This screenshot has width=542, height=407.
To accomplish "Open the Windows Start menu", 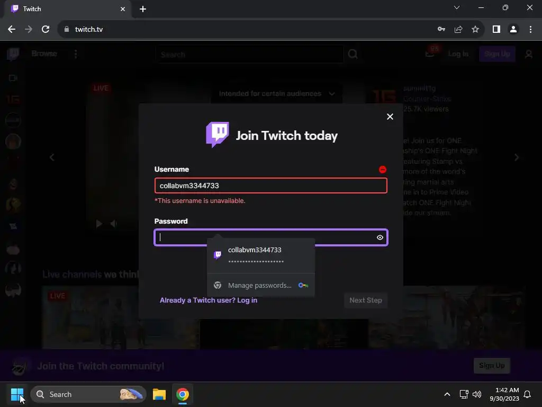I will [17, 394].
